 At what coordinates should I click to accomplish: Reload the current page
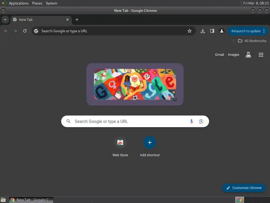25,31
